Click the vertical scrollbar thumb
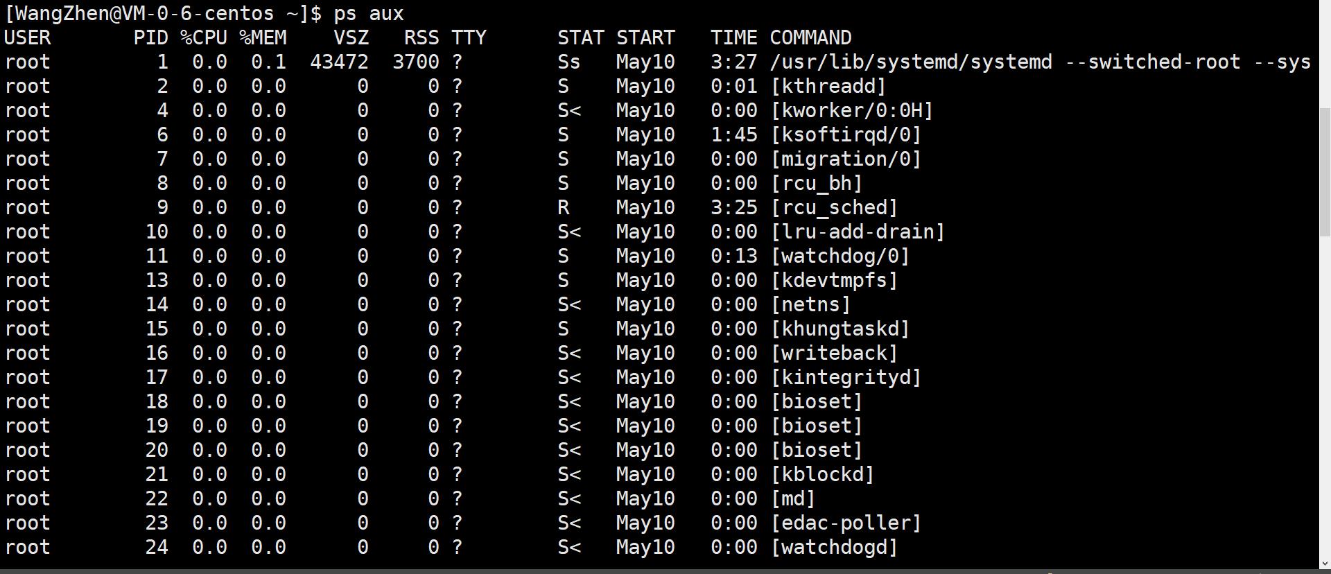This screenshot has height=574, width=1331. (x=1324, y=173)
